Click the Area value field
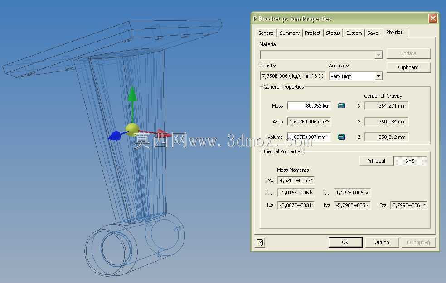This screenshot has width=446, height=283. [309, 122]
